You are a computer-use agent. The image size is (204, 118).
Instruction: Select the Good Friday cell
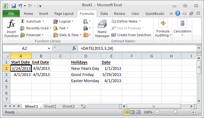point(86,74)
